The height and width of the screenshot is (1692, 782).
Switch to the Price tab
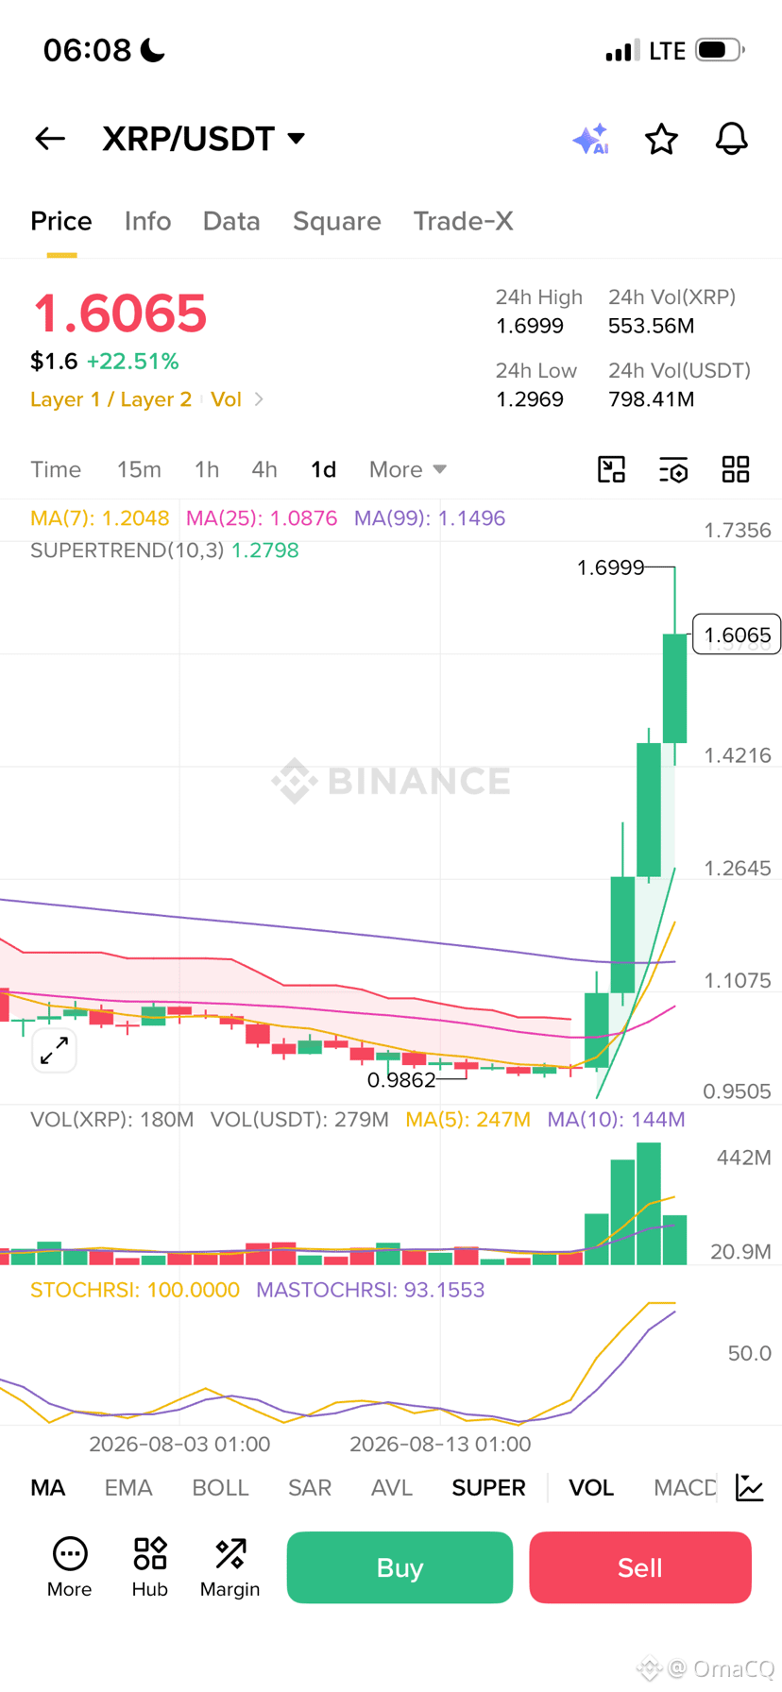[61, 221]
